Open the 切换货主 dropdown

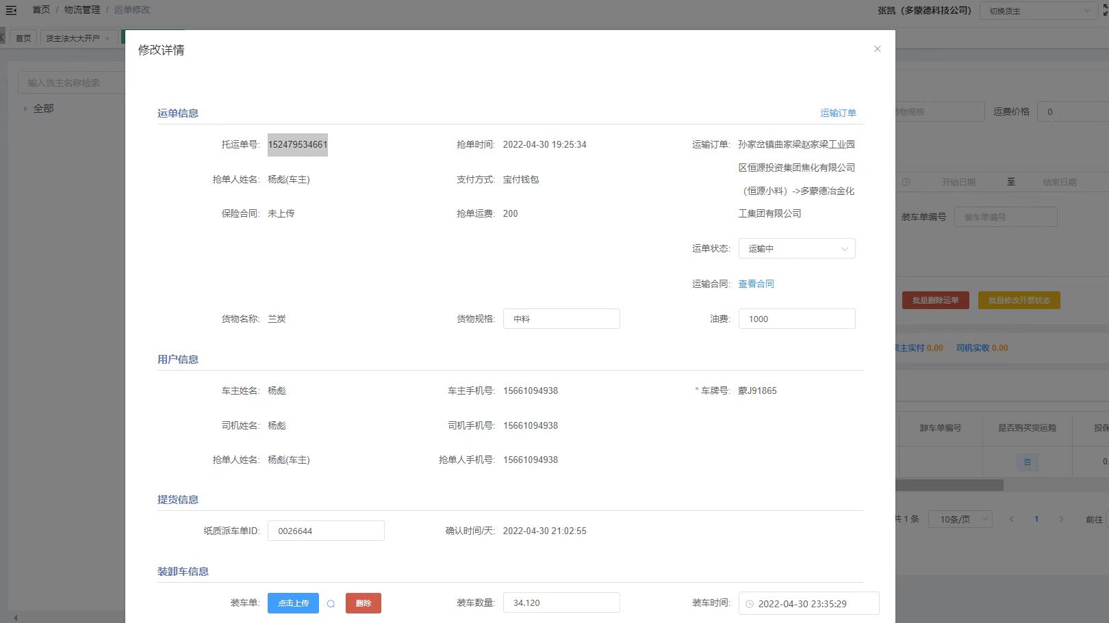point(1039,11)
